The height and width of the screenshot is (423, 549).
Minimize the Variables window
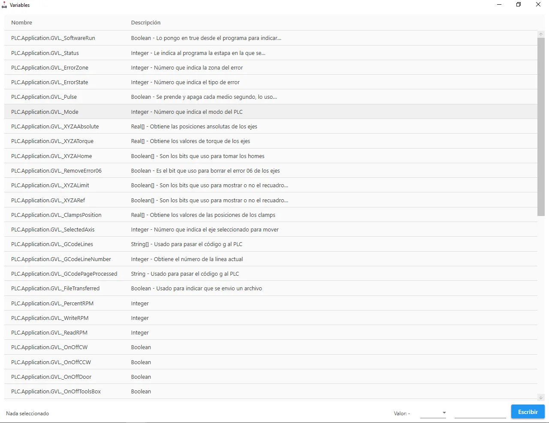click(499, 5)
